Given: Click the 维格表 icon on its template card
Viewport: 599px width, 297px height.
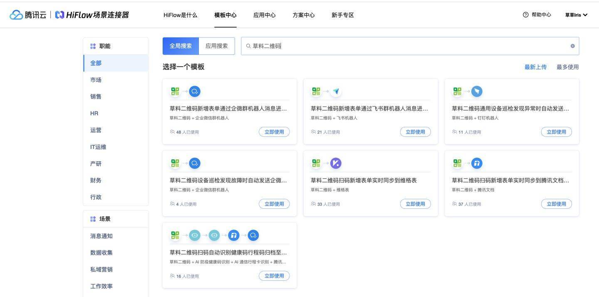Looking at the screenshot, I should pos(336,163).
